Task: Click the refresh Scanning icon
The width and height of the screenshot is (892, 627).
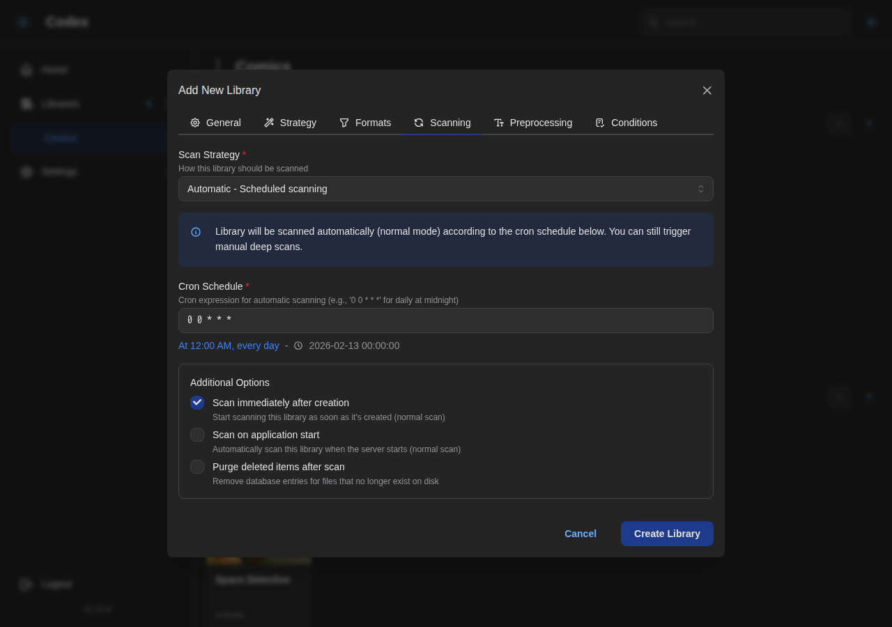Action: coord(419,123)
